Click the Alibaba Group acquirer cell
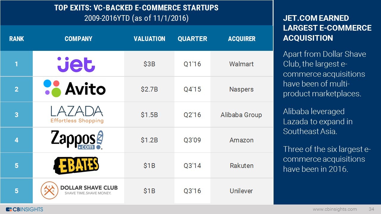 pos(241,115)
